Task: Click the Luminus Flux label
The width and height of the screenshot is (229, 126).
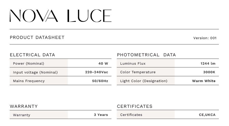Action: 133,63
